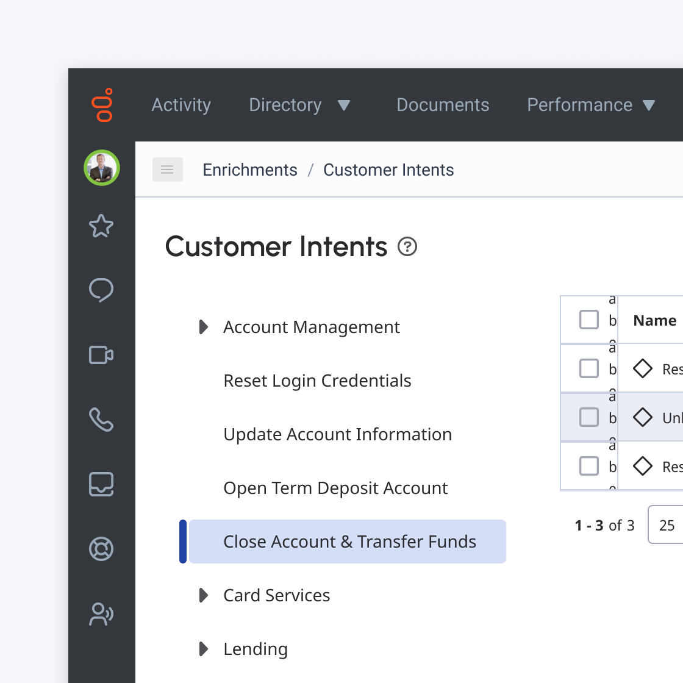Viewport: 683px width, 683px height.
Task: Open the inbox tray icon
Action: pos(101,484)
